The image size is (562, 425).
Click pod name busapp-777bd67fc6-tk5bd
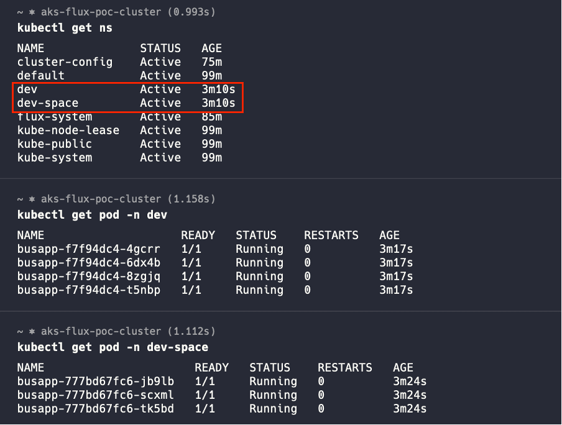[96, 409]
